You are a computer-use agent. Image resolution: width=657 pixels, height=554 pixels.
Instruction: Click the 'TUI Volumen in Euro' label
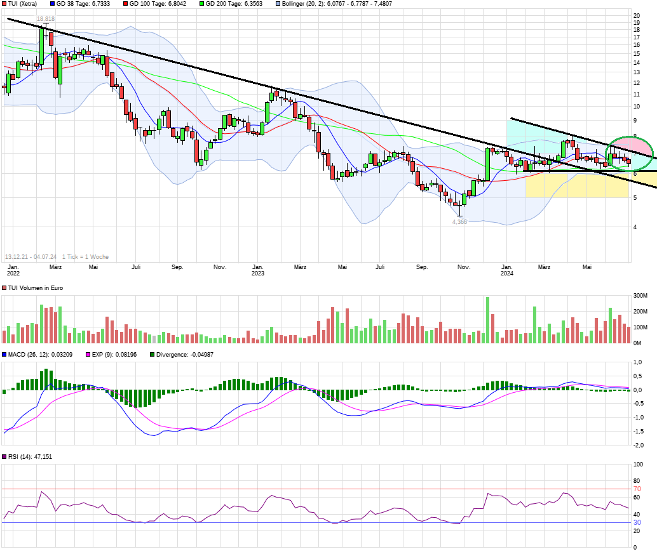(36, 288)
